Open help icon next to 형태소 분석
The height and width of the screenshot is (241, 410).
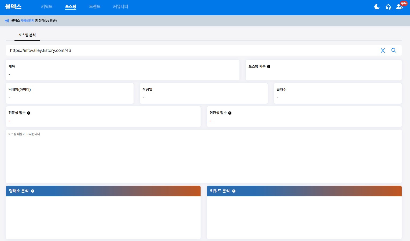33,191
